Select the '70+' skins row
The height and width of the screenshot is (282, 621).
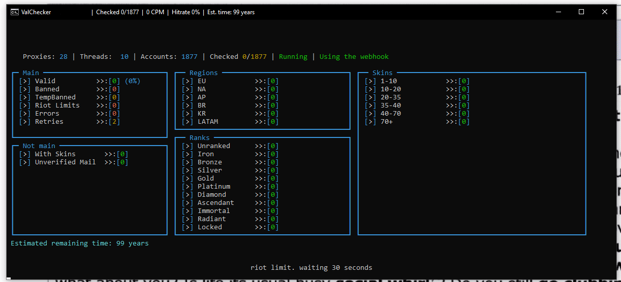point(417,122)
